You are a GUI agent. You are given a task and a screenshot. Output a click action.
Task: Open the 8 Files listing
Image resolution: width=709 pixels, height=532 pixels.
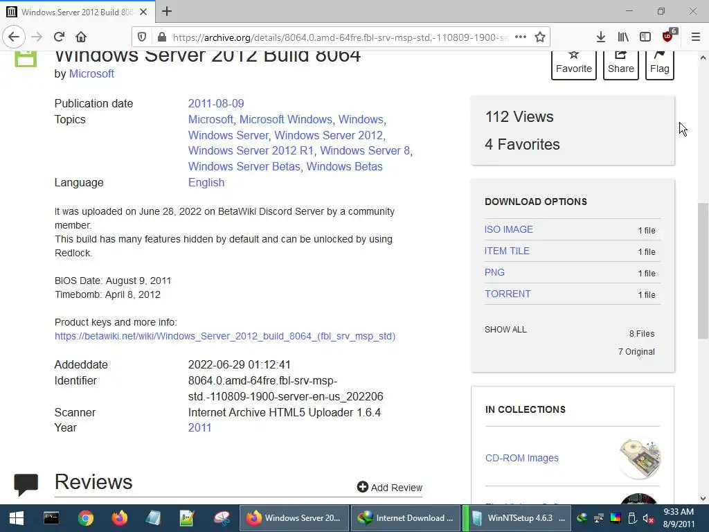[x=642, y=333]
